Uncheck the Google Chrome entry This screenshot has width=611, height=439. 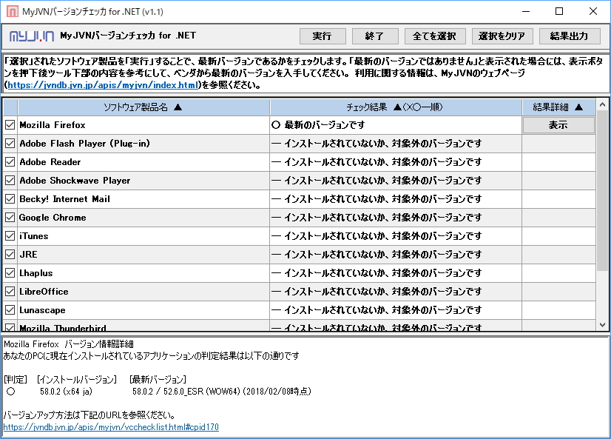[10, 217]
